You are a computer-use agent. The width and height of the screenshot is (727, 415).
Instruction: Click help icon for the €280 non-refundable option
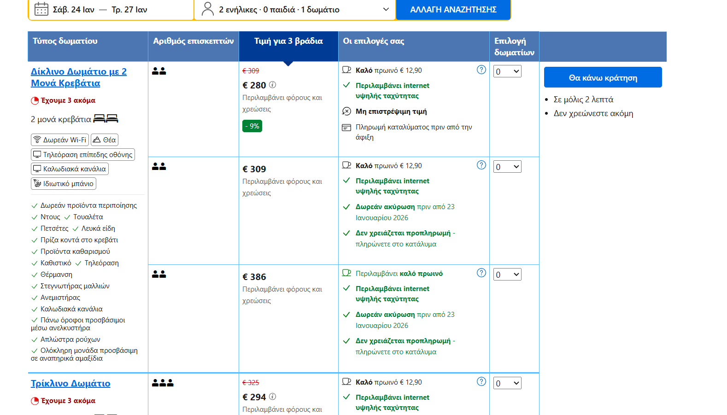pos(481,70)
